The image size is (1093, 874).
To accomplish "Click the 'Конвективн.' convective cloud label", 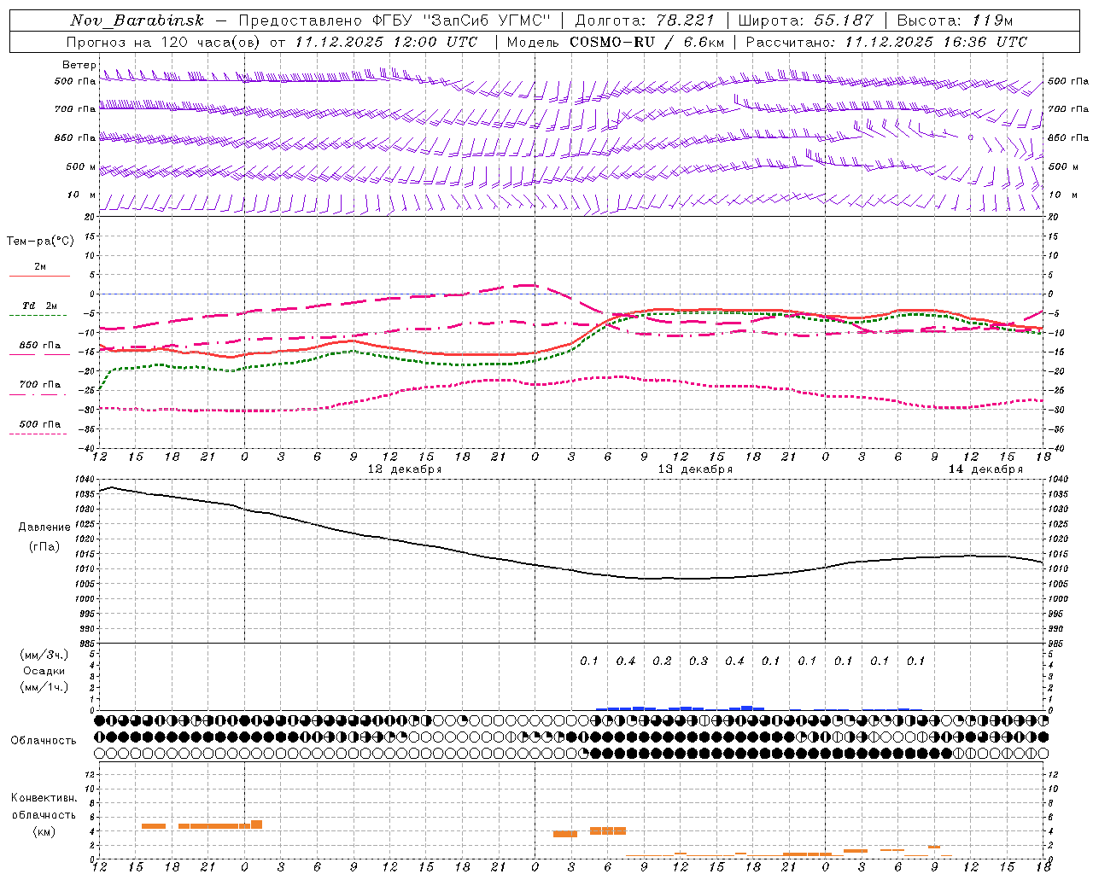I will (44, 798).
